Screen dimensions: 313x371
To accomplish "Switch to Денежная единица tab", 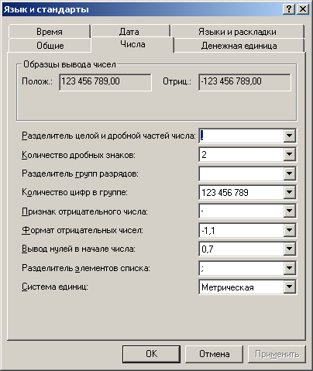I will [x=239, y=46].
